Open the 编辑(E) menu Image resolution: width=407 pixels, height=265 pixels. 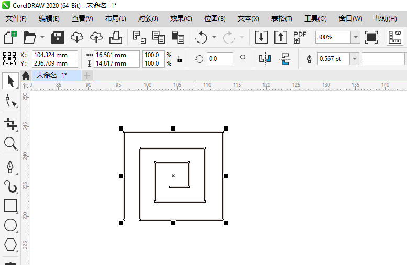pos(49,19)
